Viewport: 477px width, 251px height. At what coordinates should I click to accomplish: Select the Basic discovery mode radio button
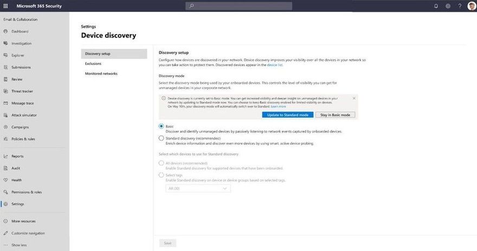point(161,126)
